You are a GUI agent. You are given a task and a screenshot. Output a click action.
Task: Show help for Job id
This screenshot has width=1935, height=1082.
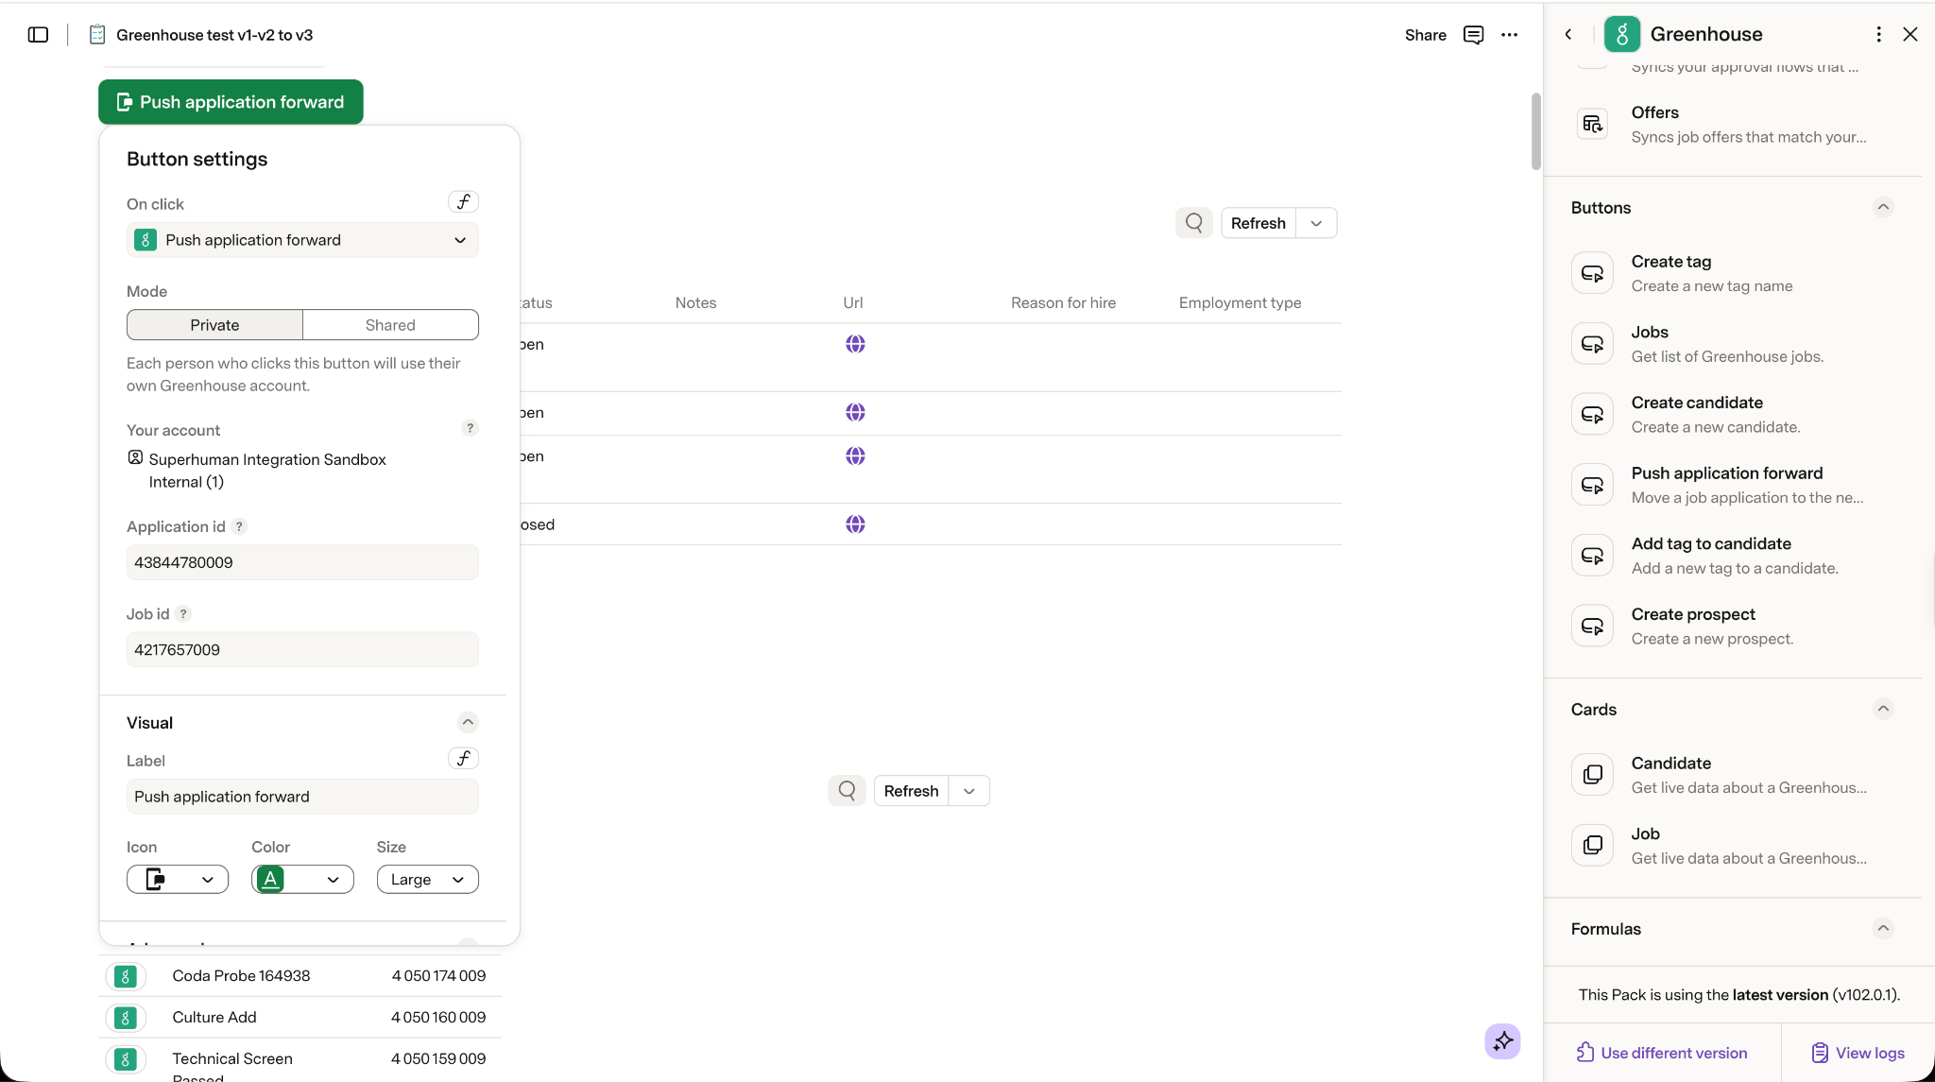pyautogui.click(x=183, y=614)
